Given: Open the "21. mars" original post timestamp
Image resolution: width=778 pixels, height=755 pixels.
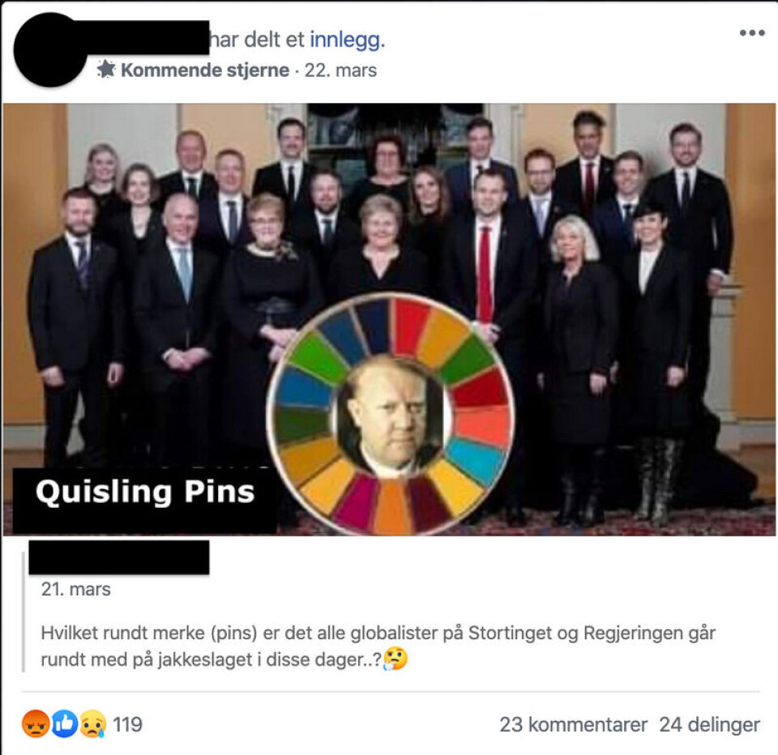Looking at the screenshot, I should [76, 589].
